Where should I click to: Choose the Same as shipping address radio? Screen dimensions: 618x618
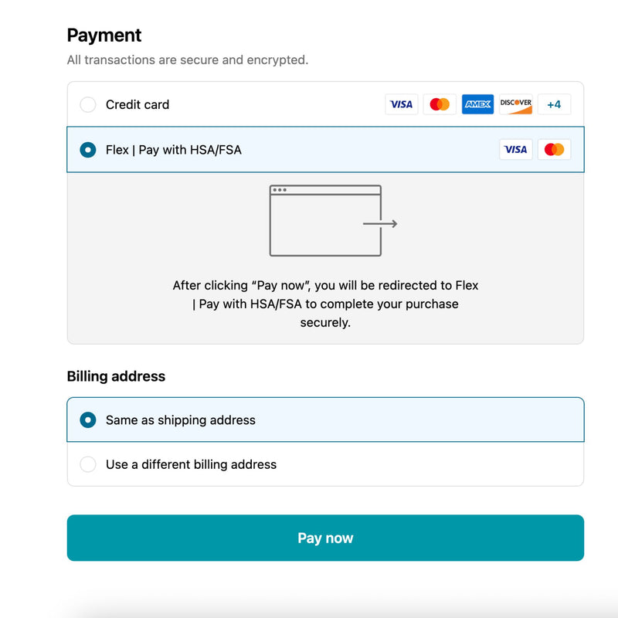[88, 420]
